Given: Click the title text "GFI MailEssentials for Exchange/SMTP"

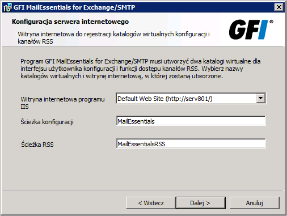Looking at the screenshot, I should tap(74, 7).
